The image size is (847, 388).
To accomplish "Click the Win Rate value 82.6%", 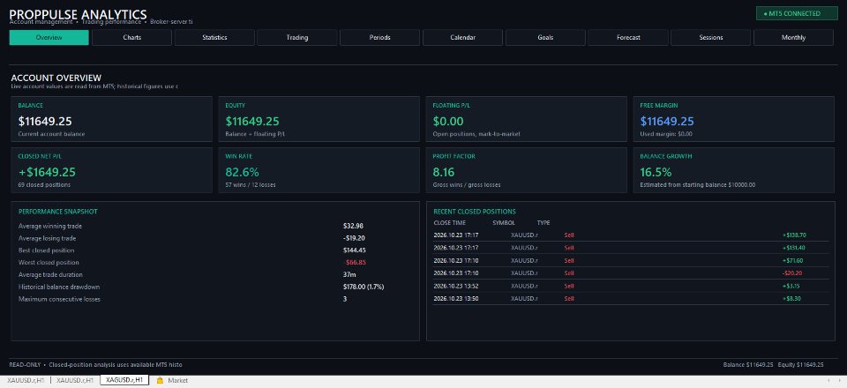I will click(242, 172).
